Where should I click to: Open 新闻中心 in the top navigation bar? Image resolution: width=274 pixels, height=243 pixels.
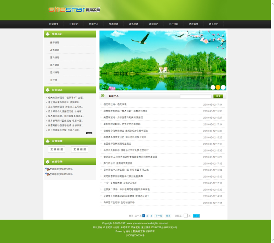point(94,24)
